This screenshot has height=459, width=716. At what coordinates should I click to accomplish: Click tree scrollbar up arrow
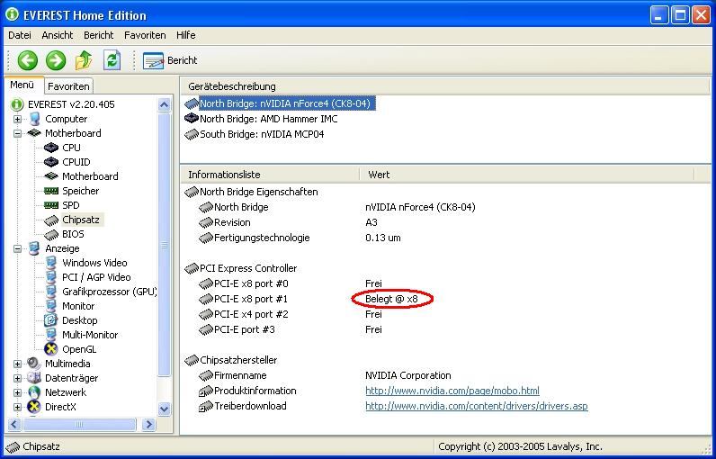point(164,105)
